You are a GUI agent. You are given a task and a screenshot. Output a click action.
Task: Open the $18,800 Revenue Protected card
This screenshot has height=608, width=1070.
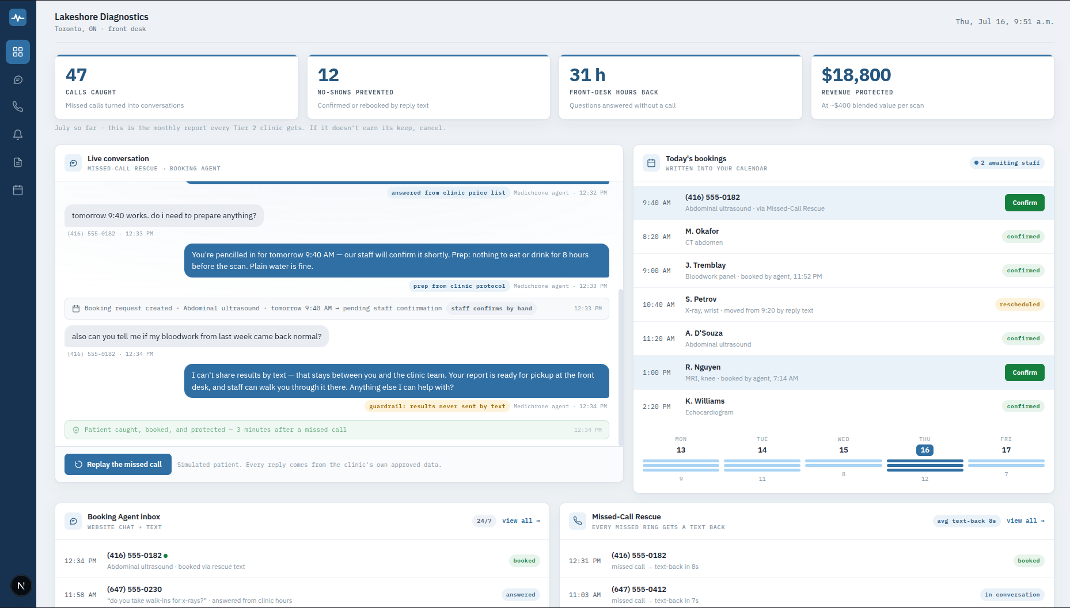(932, 87)
